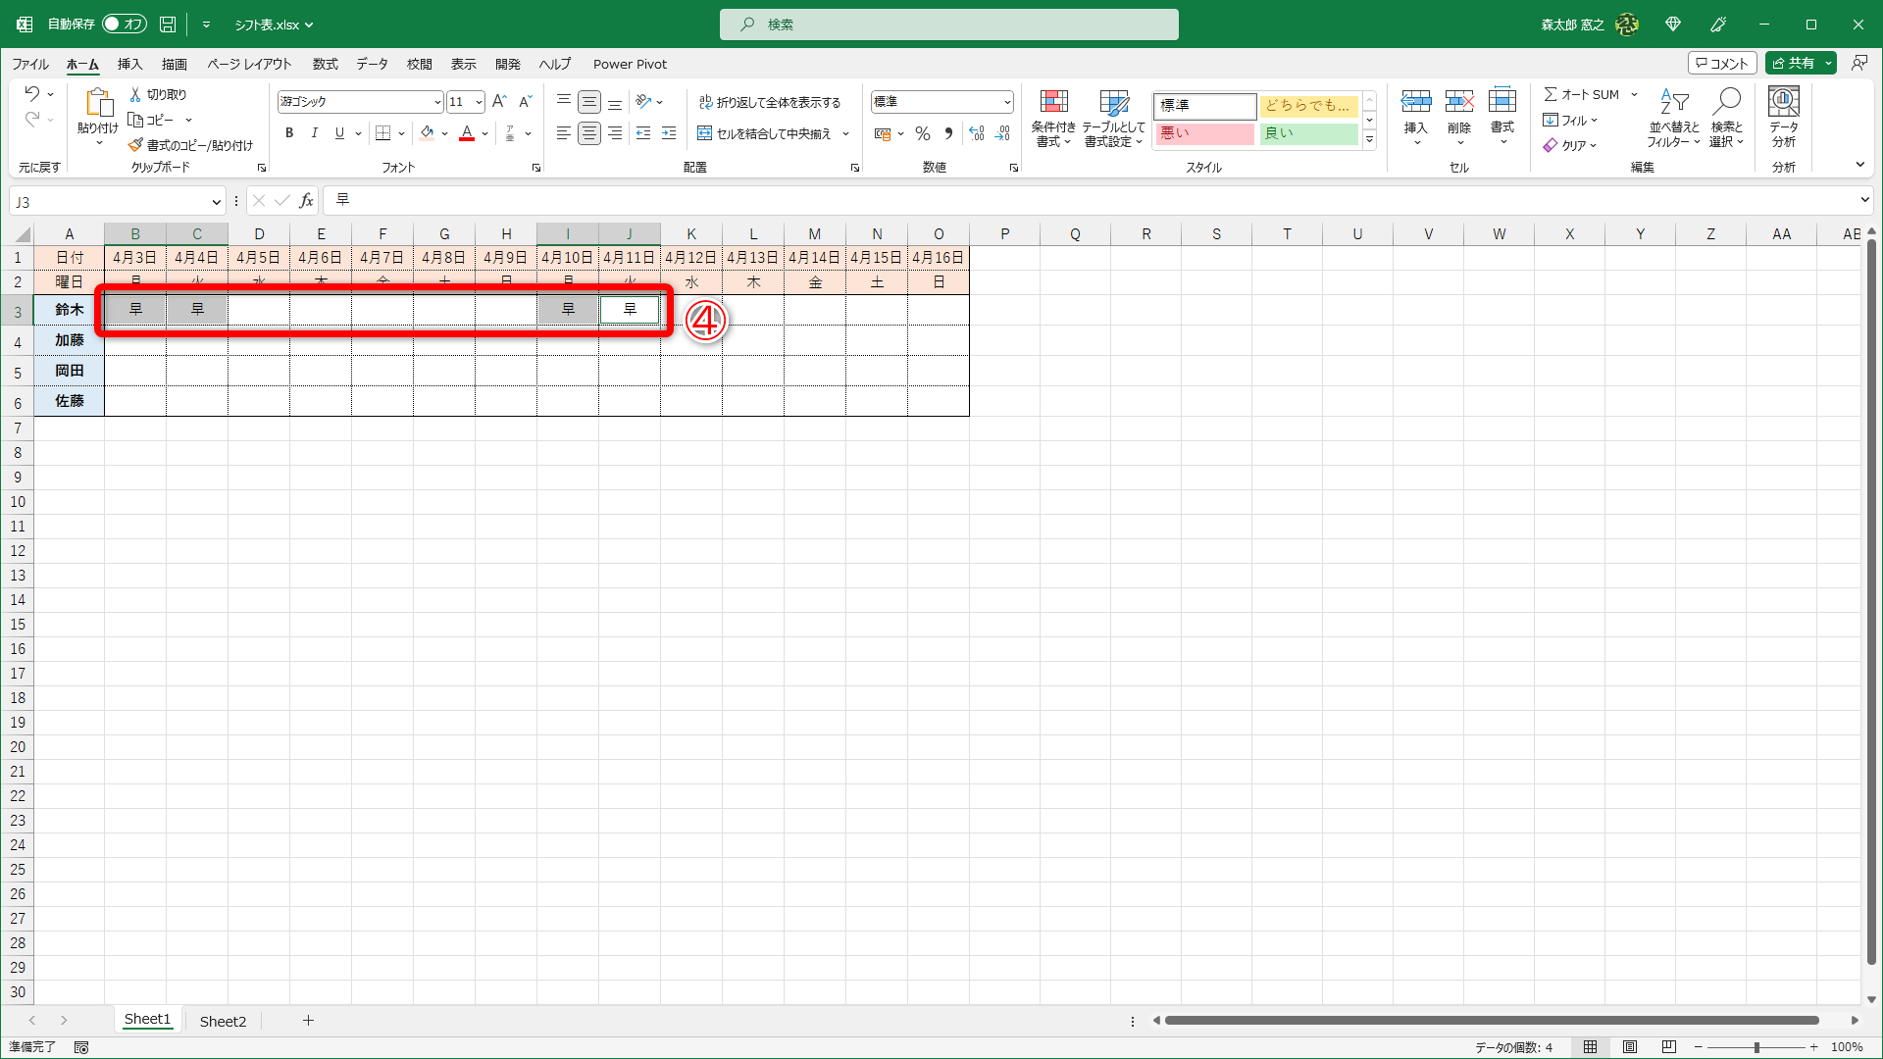
Task: Click the Insert Function fx icon
Action: point(306,201)
